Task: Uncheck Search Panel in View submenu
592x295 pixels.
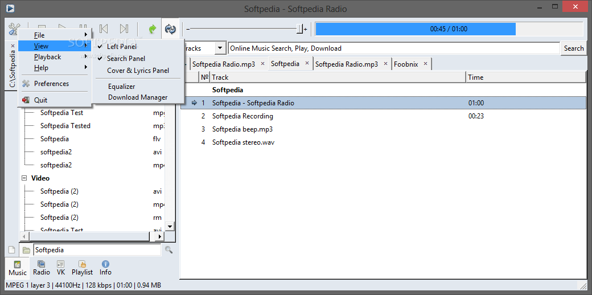Action: tap(126, 59)
